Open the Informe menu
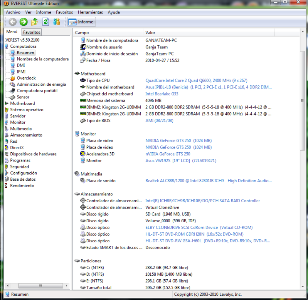The width and height of the screenshot is (308, 300). pyautogui.click(x=44, y=12)
